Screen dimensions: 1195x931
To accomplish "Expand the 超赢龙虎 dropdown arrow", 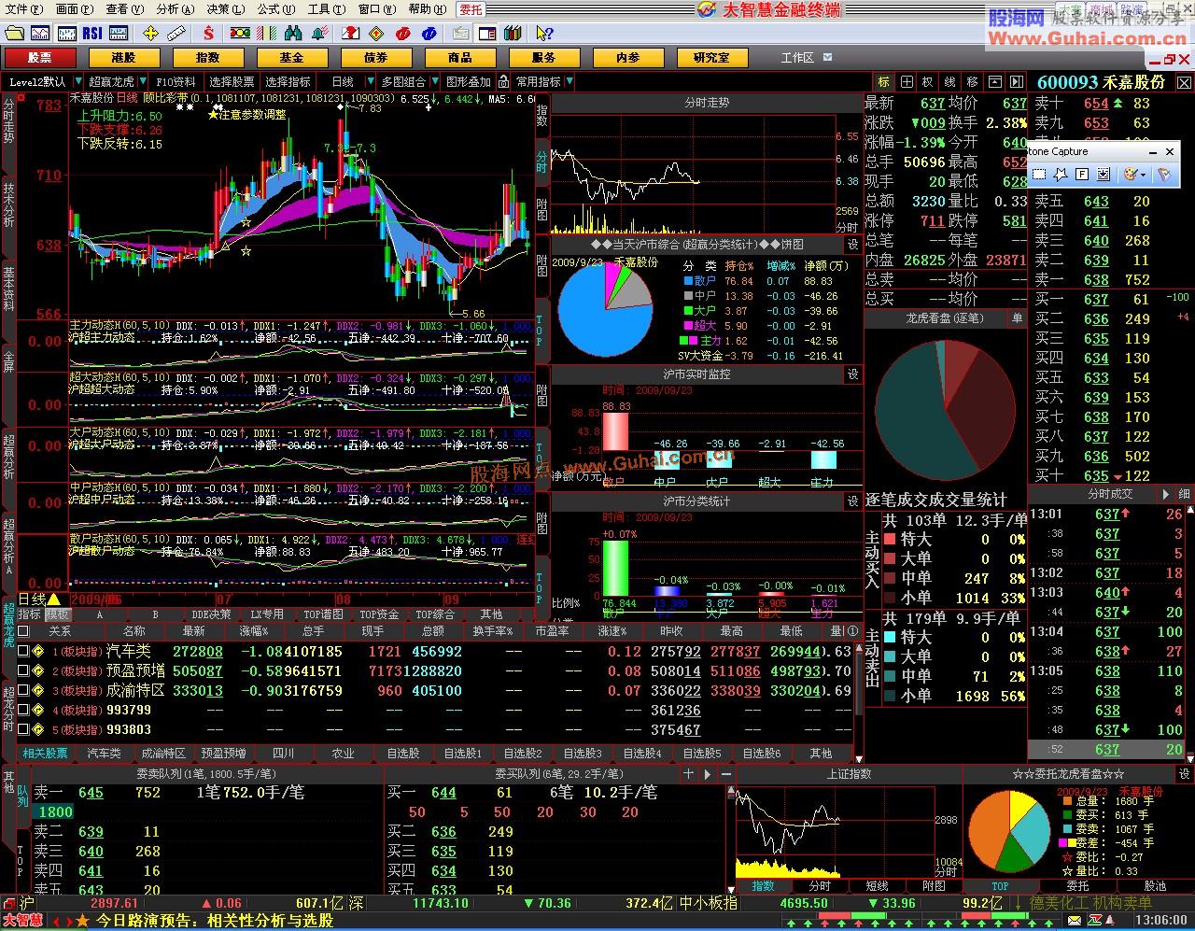I will click(x=141, y=82).
